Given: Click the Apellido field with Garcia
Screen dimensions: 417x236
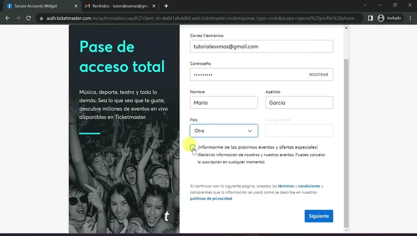Looking at the screenshot, I should [x=299, y=102].
